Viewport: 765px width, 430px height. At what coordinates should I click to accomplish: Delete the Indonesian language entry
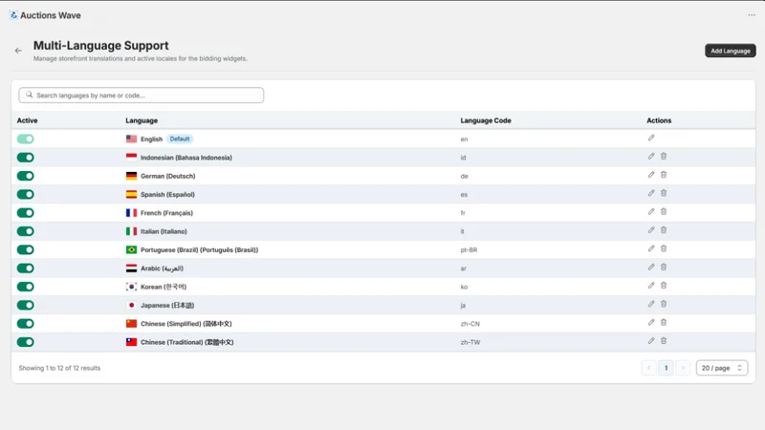click(664, 157)
